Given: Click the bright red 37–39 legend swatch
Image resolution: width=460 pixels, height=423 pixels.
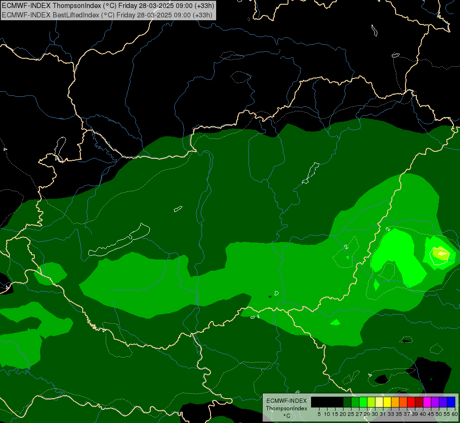Looking at the screenshot, I should pos(411,402).
